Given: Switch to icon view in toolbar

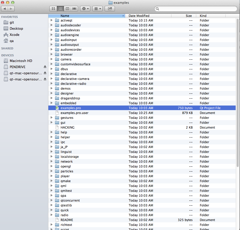Looking at the screenshot, I should pyautogui.click(x=53, y=9).
